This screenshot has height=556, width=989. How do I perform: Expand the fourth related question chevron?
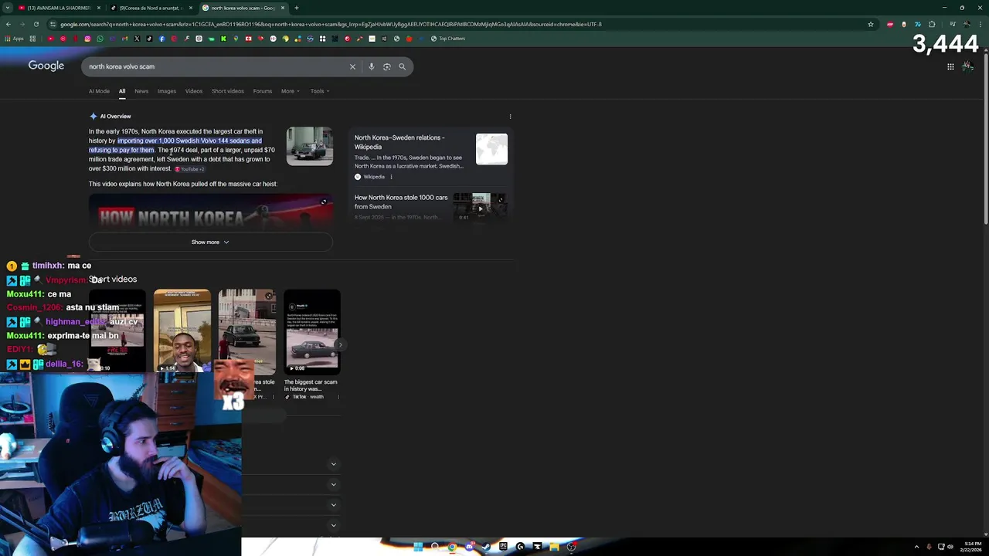pos(333,525)
